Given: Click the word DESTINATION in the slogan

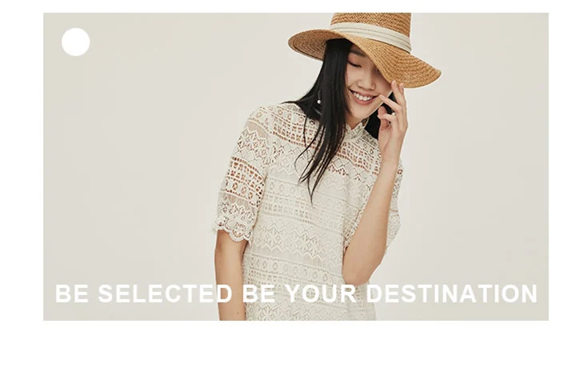Looking at the screenshot, I should (x=452, y=294).
